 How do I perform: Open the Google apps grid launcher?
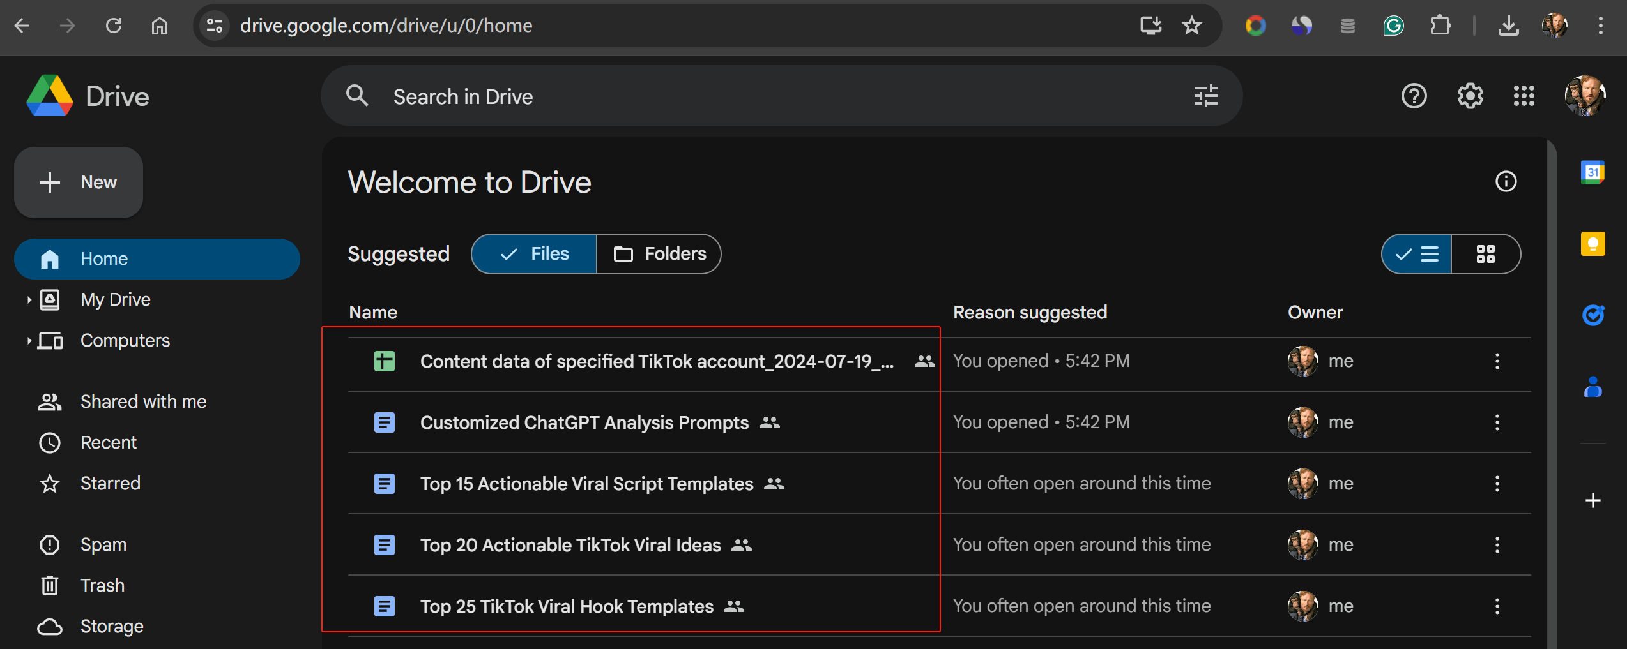point(1524,96)
